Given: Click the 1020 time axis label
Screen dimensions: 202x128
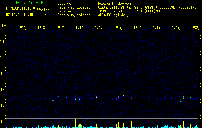Looking at the screenshot, I should 195,28.
